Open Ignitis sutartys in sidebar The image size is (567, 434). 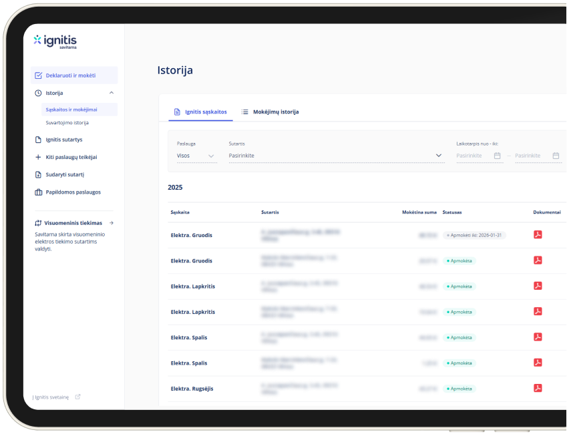click(x=63, y=140)
